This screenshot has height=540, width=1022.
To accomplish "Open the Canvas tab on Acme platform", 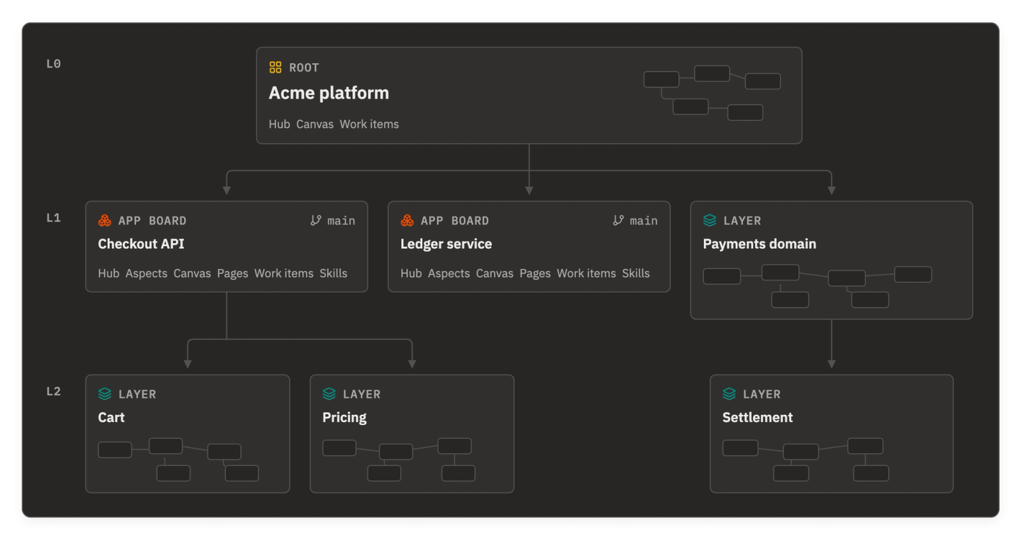I will point(315,124).
